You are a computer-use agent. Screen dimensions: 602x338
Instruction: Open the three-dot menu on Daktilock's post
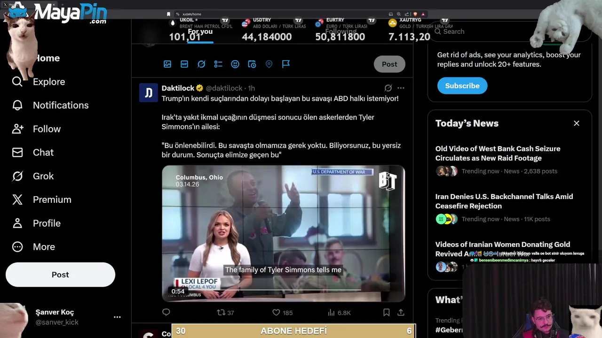(x=401, y=88)
